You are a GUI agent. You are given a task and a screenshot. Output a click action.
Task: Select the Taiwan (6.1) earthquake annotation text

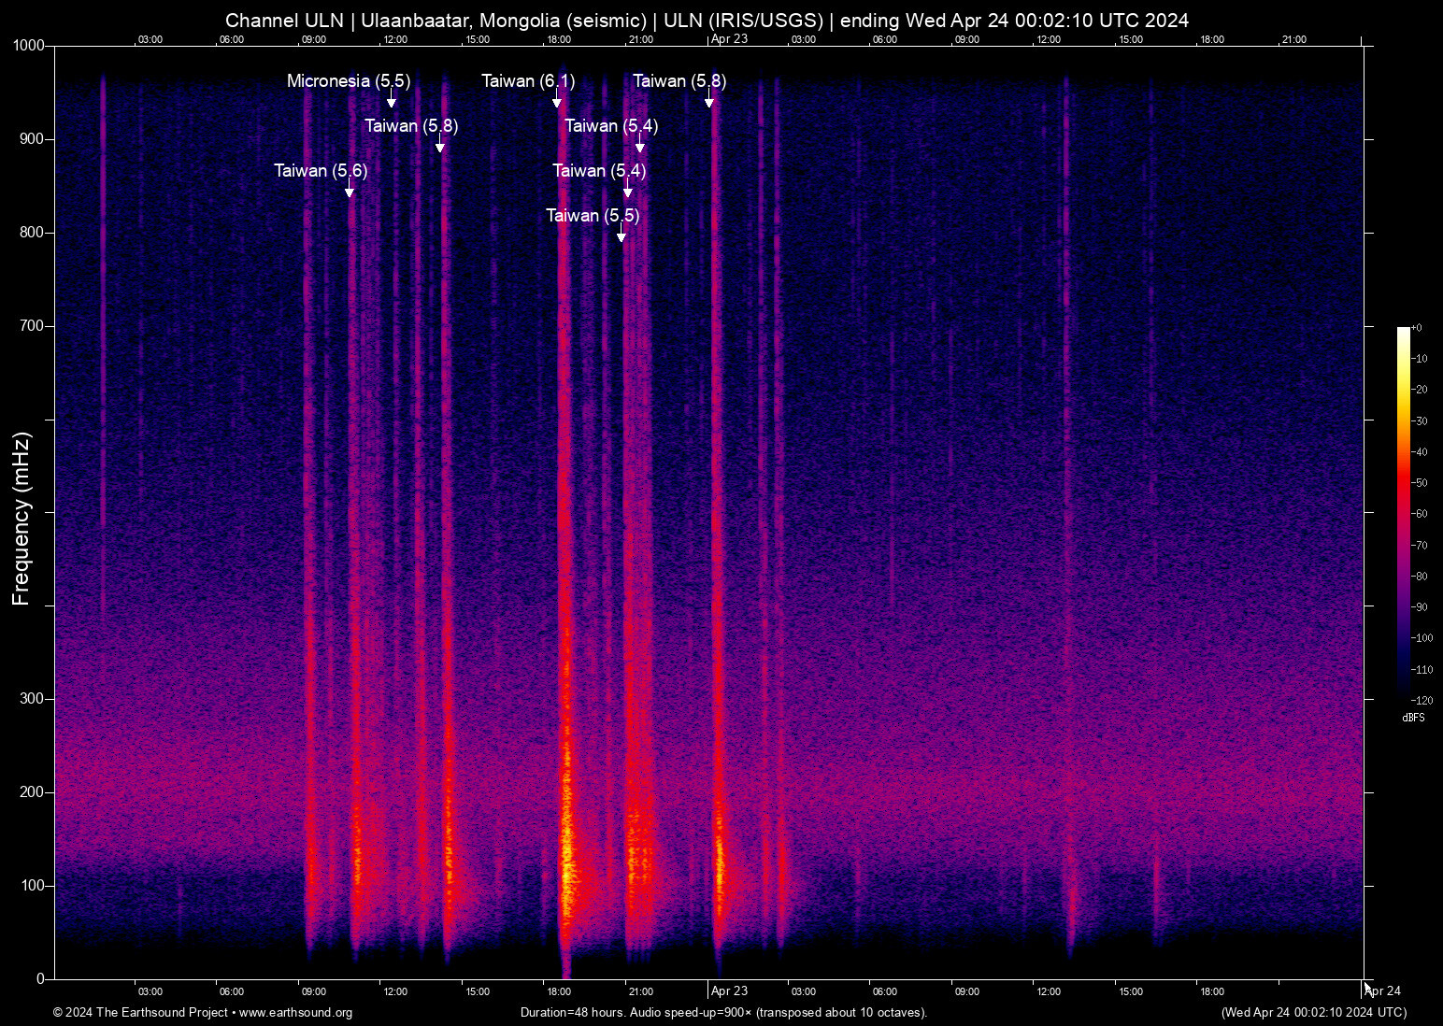528,81
